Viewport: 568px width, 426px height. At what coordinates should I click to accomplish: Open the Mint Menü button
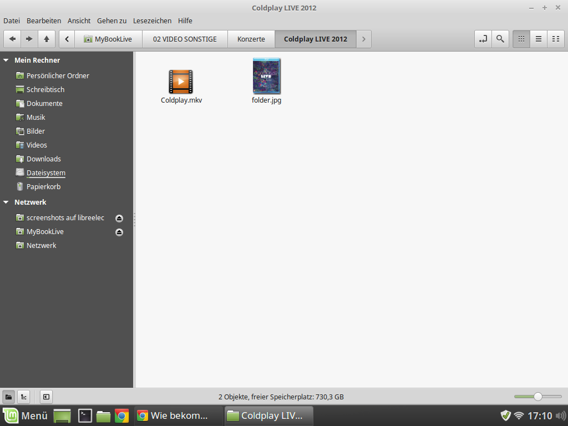(x=26, y=415)
